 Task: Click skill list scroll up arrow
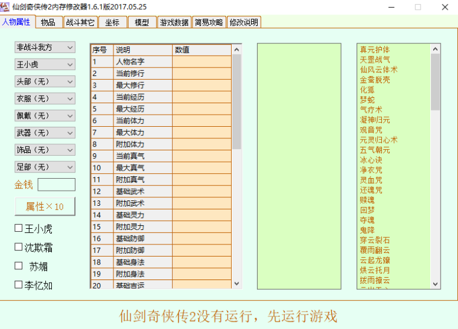coord(435,49)
